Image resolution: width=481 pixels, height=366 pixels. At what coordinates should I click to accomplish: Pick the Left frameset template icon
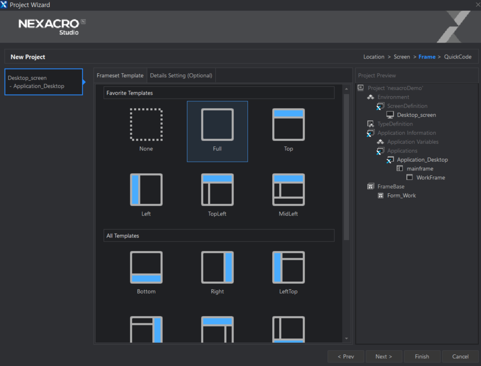(x=146, y=190)
